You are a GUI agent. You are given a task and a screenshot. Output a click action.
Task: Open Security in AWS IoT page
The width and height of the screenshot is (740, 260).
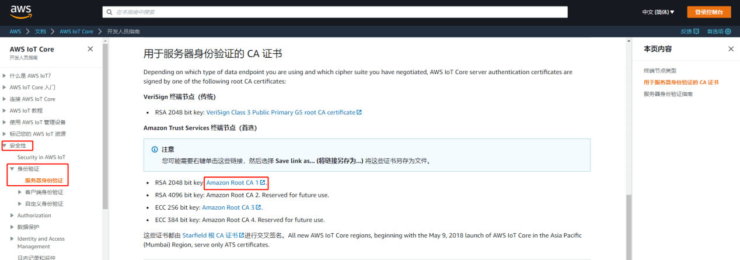(41, 157)
